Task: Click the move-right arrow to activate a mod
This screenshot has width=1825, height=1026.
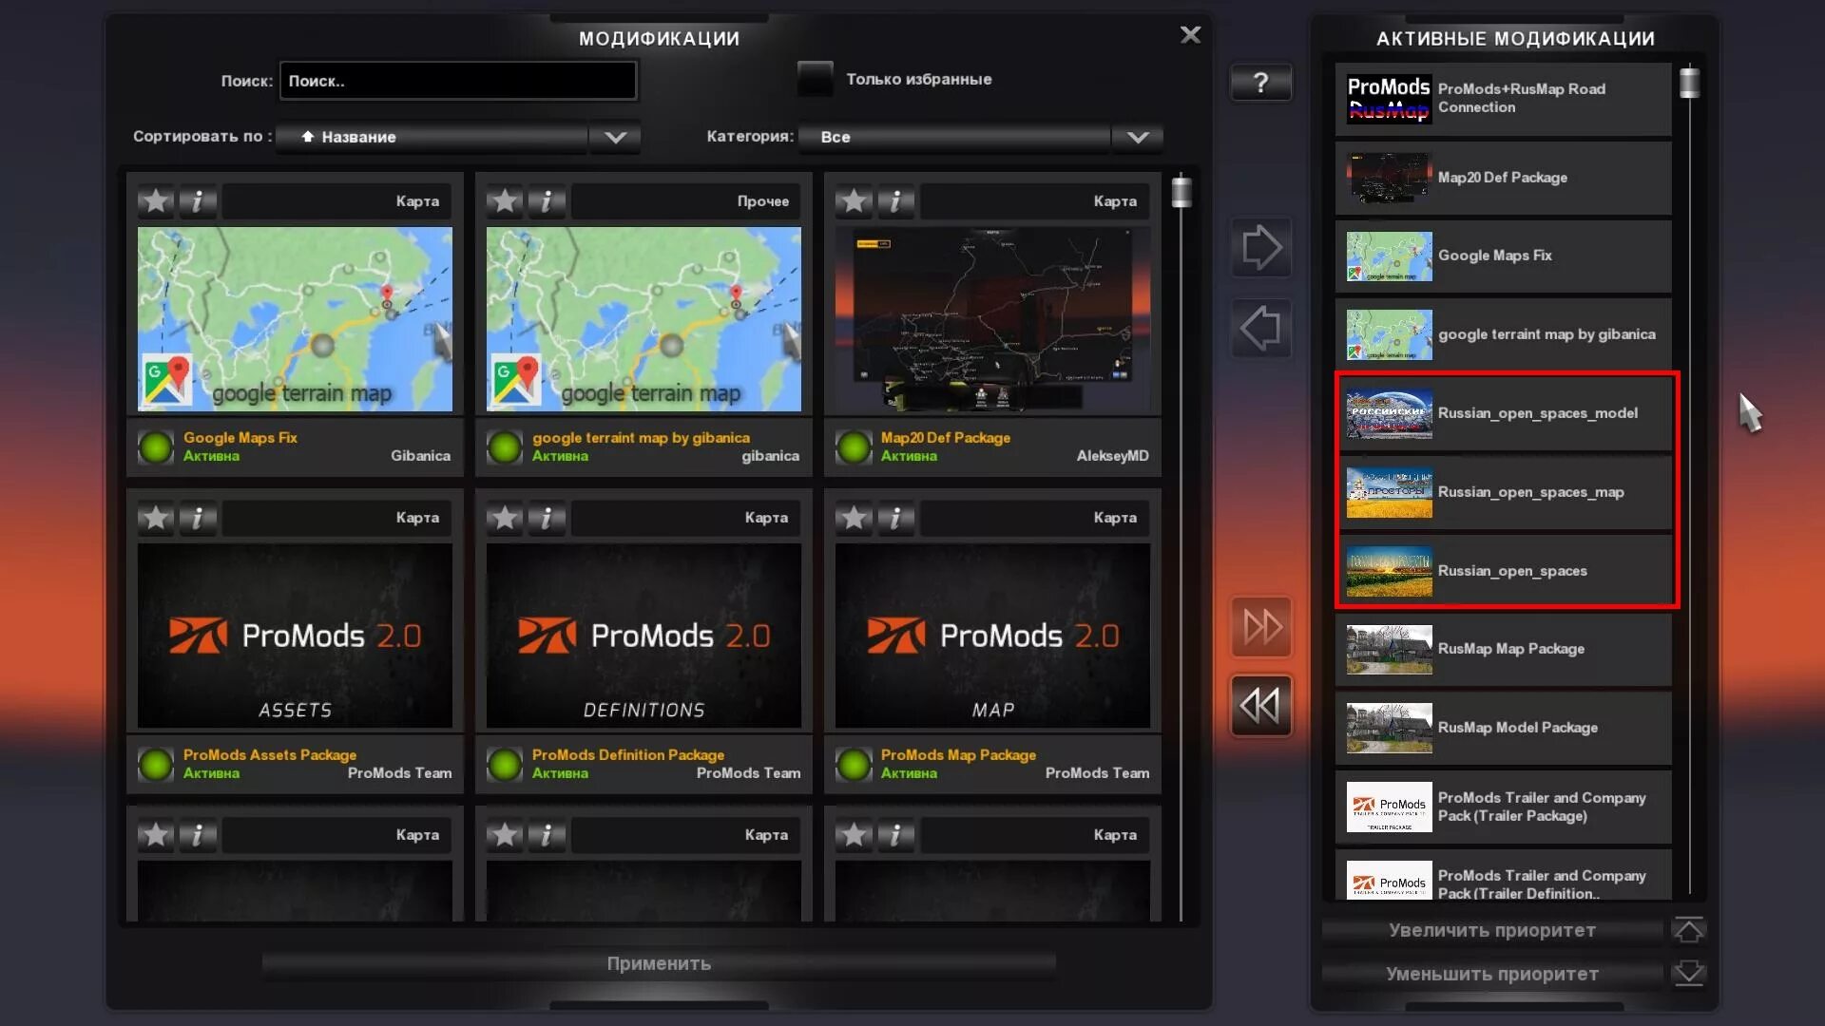Action: coord(1262,248)
